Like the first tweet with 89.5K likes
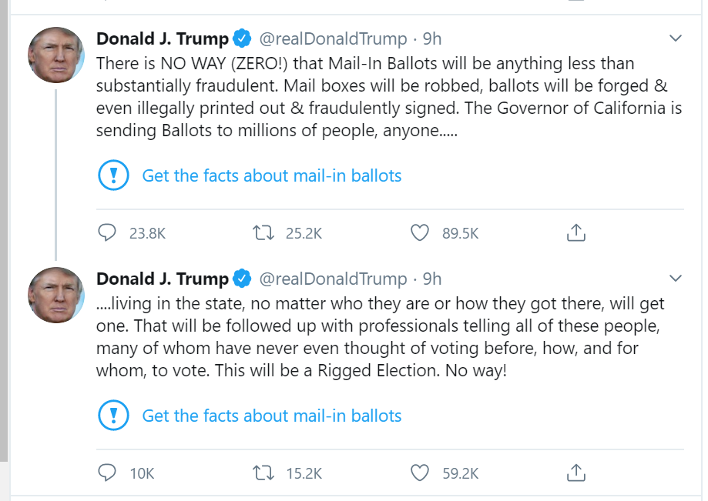Screen dimensions: 708x501 (x=420, y=232)
